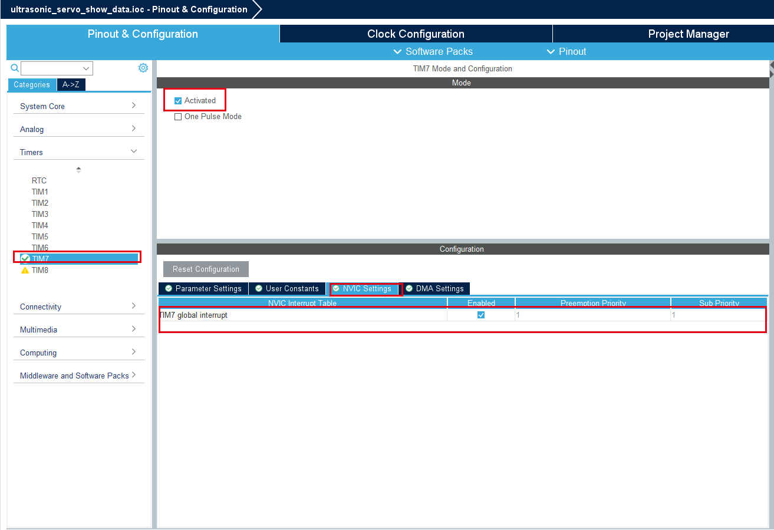Viewport: 774px width, 530px height.
Task: Collapse the Timers category
Action: (x=79, y=152)
